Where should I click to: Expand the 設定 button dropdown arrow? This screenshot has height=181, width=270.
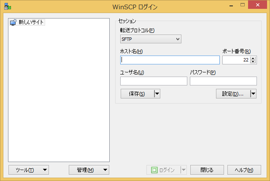[253, 94]
